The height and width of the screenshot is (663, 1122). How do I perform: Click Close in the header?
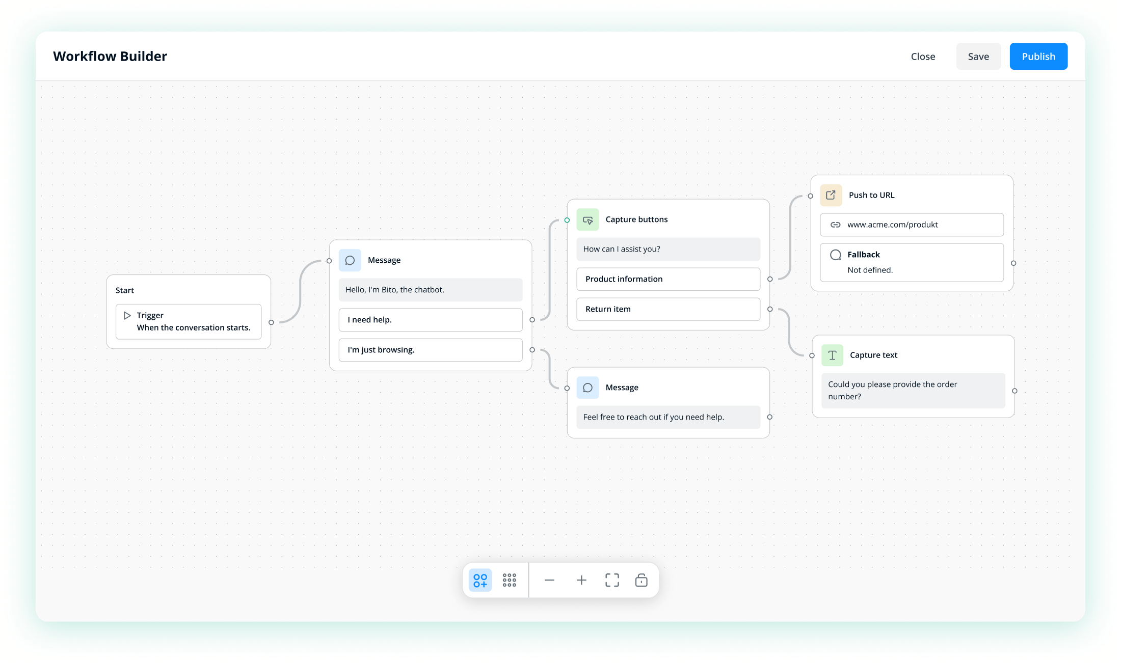[x=923, y=57]
